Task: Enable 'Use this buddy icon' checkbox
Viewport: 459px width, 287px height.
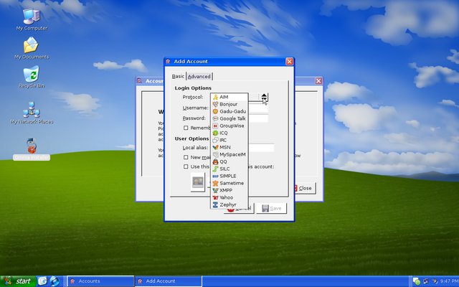Action: (x=186, y=166)
